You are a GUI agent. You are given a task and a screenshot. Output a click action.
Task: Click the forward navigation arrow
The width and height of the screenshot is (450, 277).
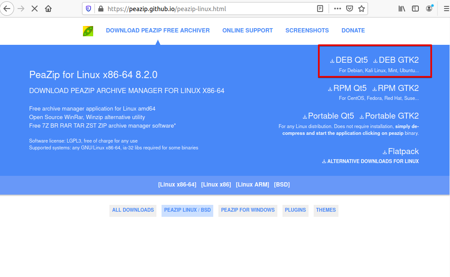click(21, 9)
